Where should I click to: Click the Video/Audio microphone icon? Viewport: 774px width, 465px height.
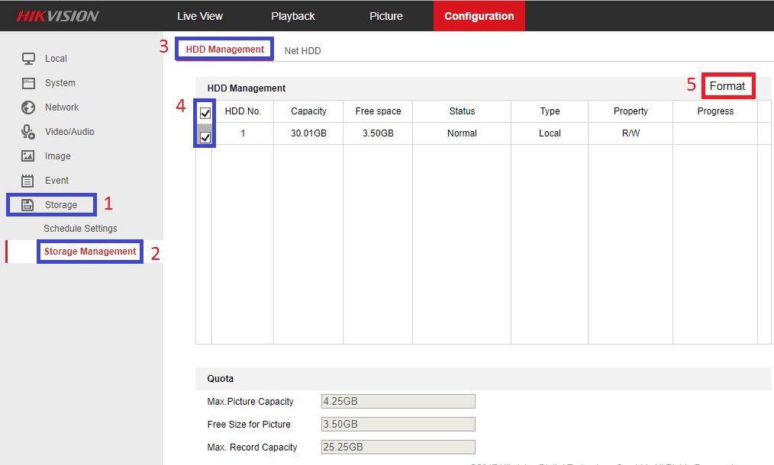[28, 132]
